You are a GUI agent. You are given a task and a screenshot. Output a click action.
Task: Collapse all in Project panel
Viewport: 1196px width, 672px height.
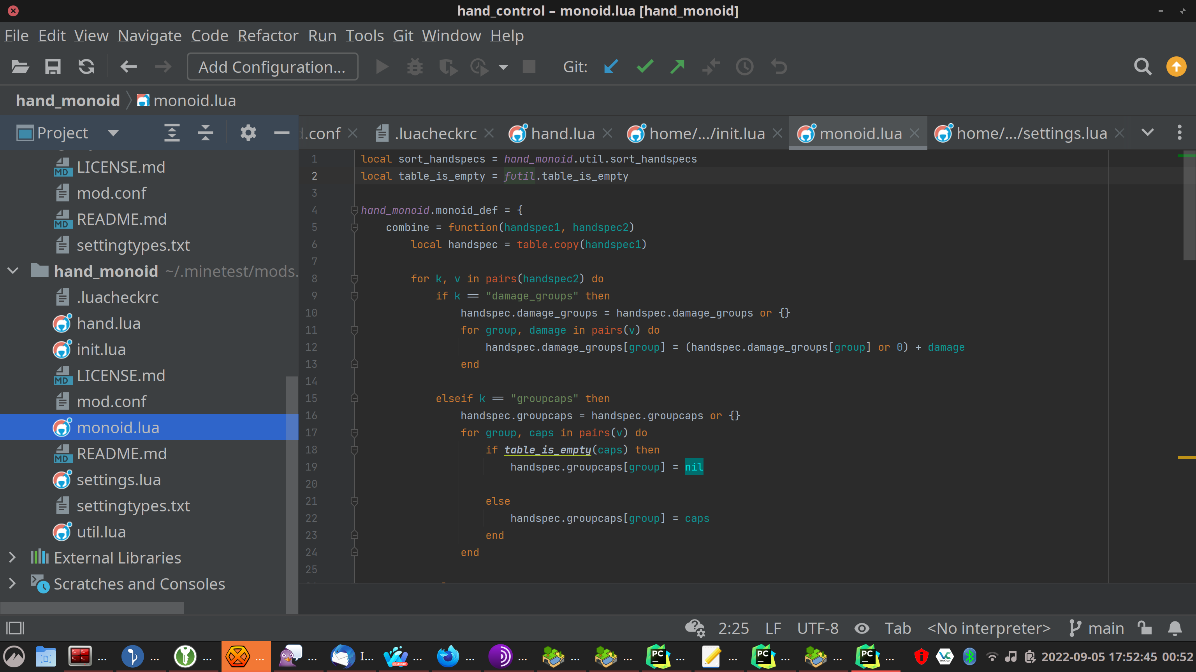pyautogui.click(x=205, y=133)
